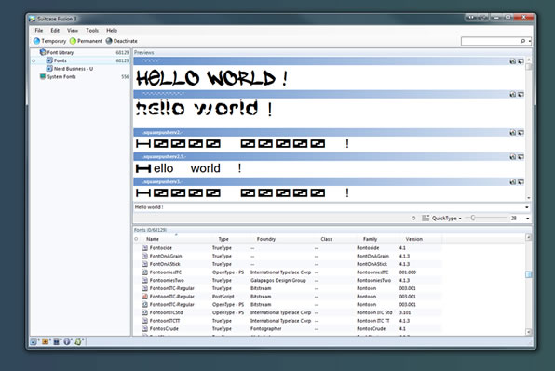Select the System Fonts tree item
The width and height of the screenshot is (555, 371).
point(61,76)
